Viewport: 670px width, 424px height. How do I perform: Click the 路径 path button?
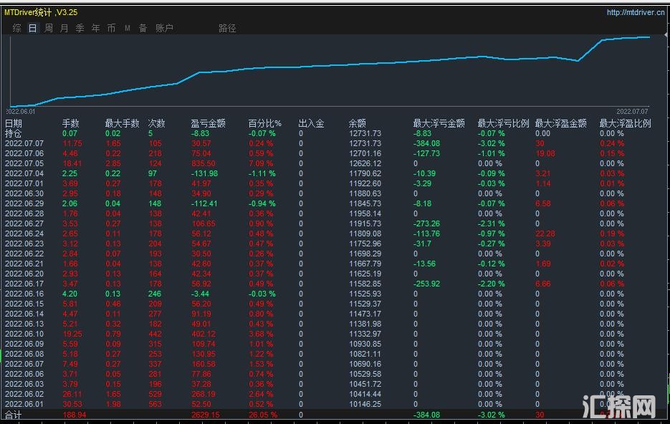[227, 28]
